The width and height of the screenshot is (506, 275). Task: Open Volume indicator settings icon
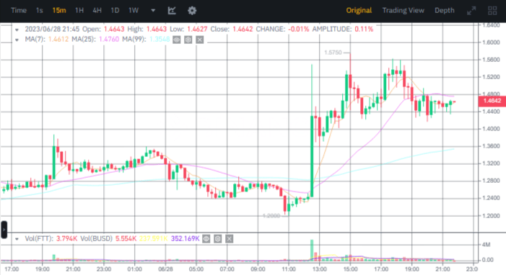(x=218, y=238)
